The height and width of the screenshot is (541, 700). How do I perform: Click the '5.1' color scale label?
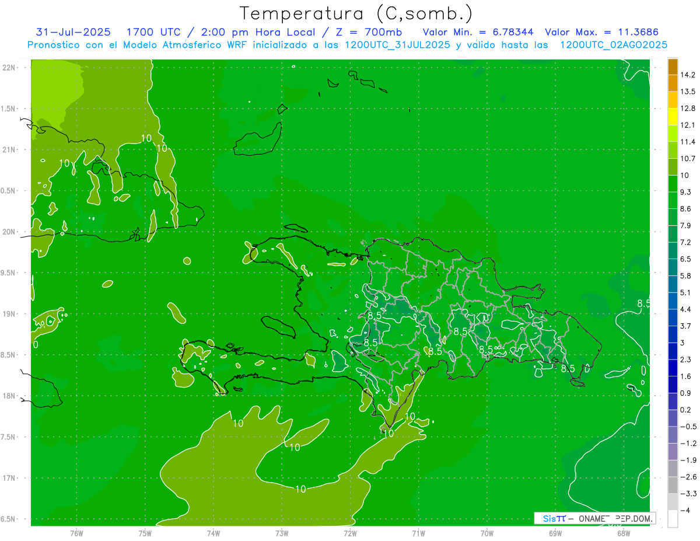click(x=685, y=292)
